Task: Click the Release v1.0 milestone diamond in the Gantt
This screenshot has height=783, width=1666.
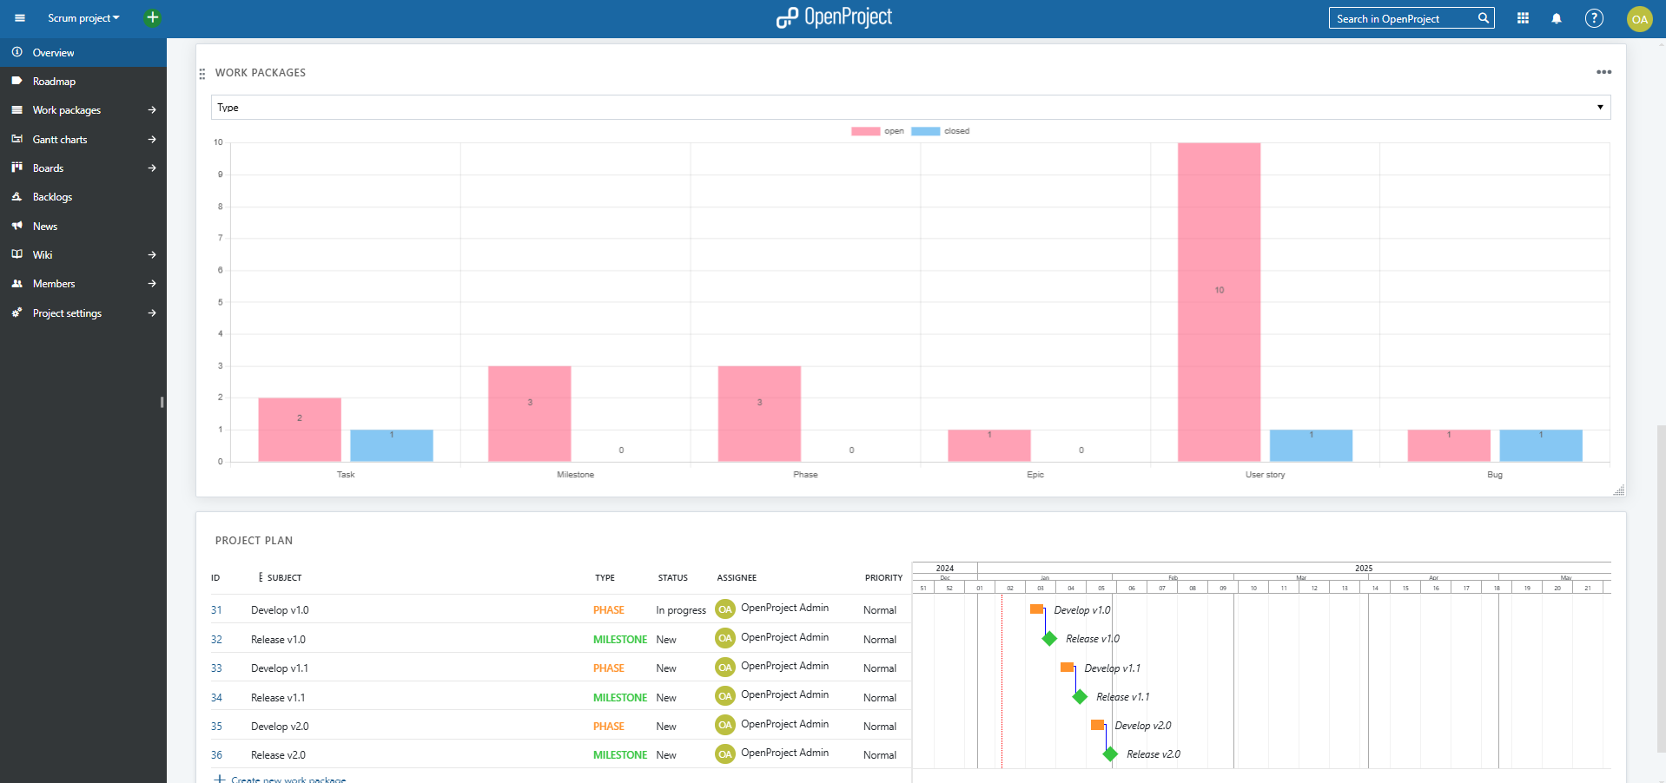Action: (x=1049, y=639)
